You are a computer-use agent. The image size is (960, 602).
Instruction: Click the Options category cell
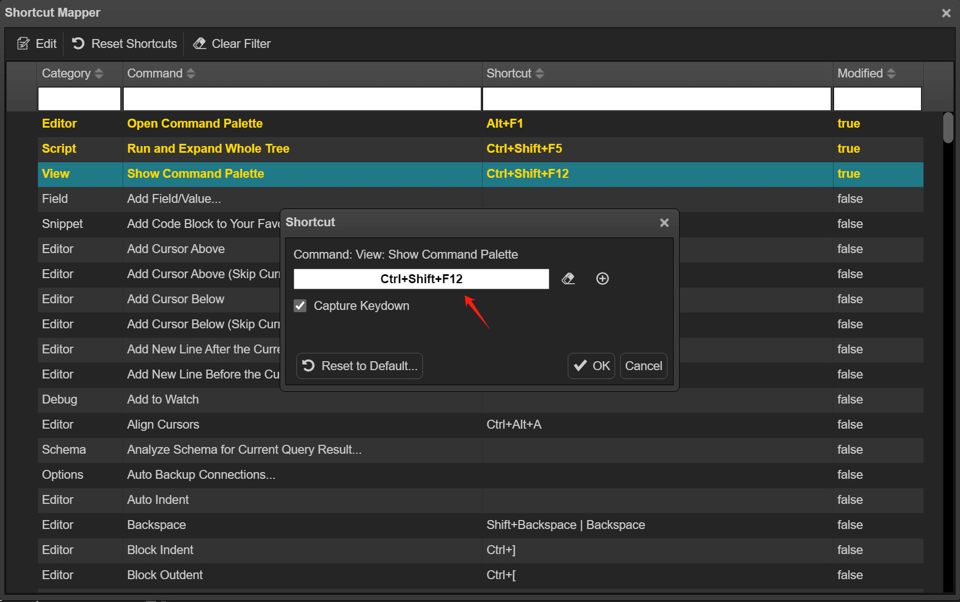[80, 475]
